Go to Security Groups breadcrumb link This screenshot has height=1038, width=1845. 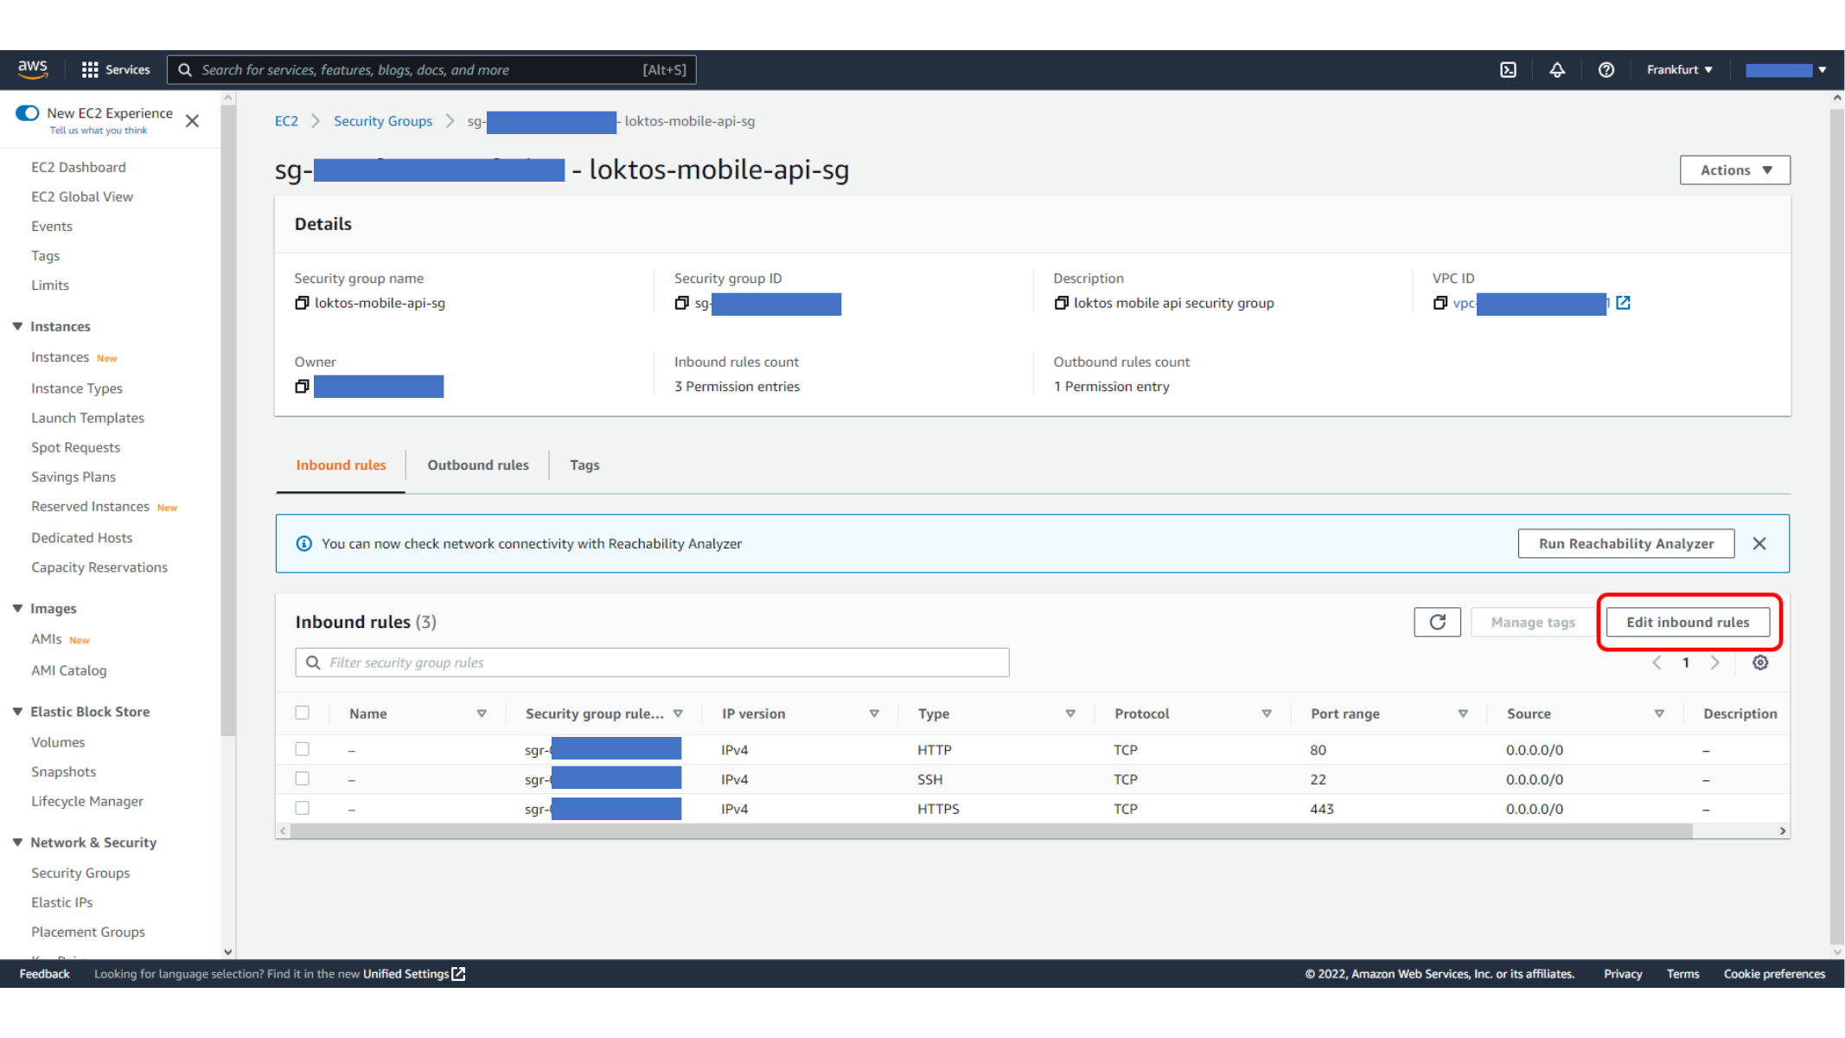(383, 121)
